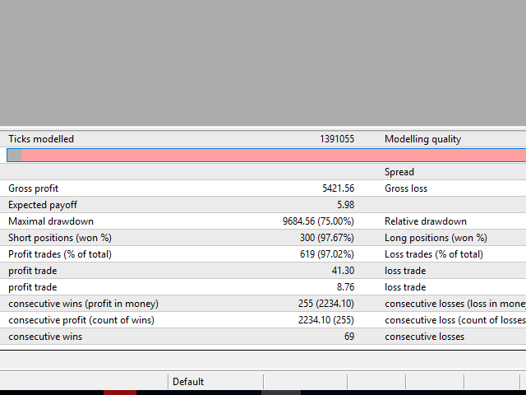Screen dimensions: 526x395
Task: Select the Ticks modelled label
Action: pos(41,139)
